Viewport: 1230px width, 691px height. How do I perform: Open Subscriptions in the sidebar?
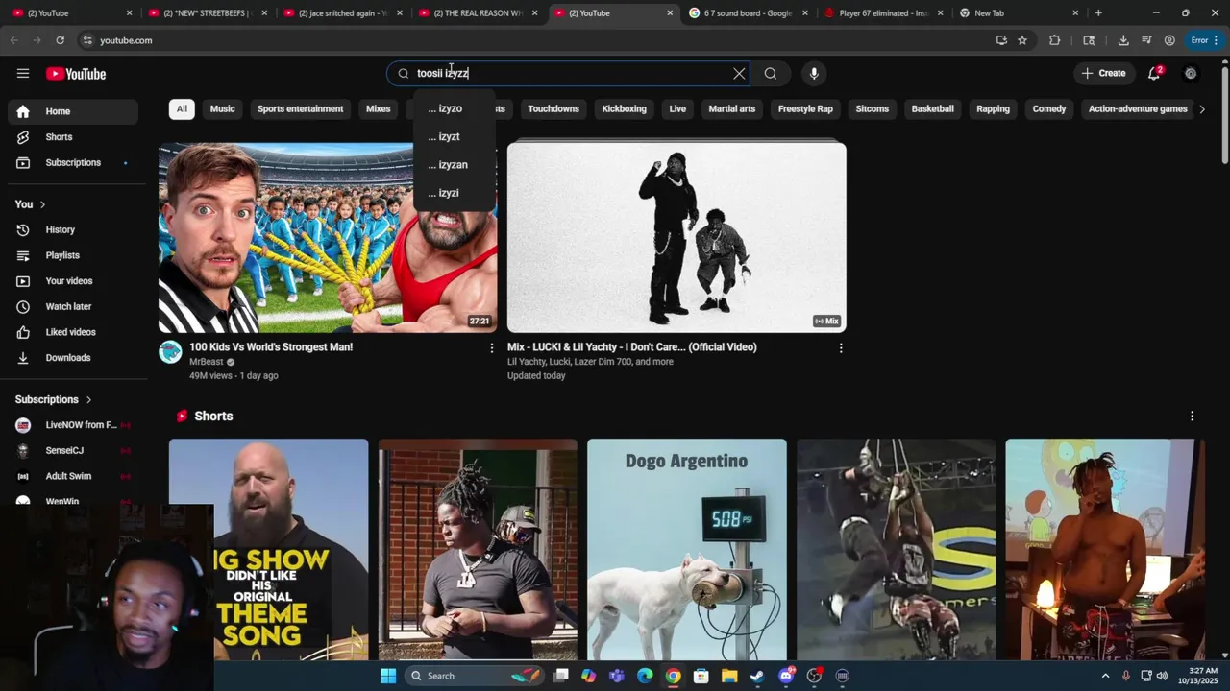(73, 163)
